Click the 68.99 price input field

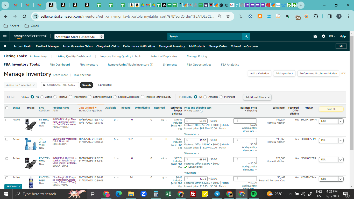pos(196,159)
